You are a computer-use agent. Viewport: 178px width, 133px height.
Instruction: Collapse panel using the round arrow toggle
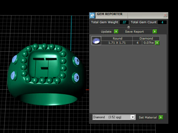tap(129, 27)
